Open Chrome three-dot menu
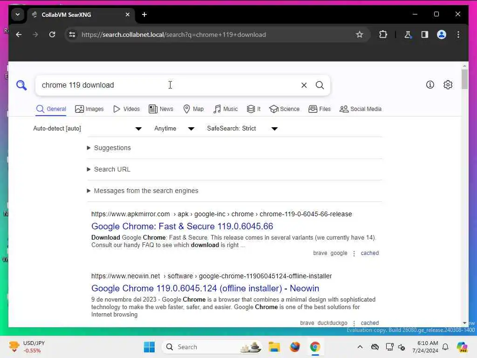 458,34
